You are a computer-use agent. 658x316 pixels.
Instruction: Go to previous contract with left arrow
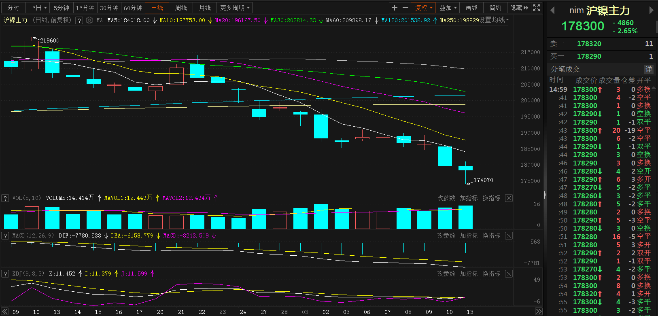[552, 11]
